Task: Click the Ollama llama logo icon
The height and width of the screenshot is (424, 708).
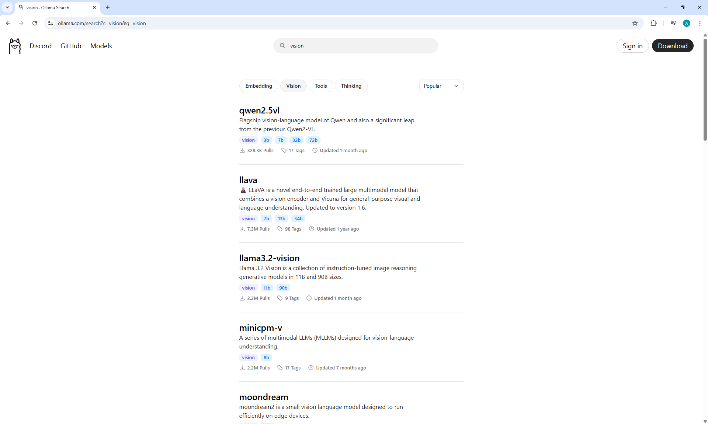Action: coord(15,46)
